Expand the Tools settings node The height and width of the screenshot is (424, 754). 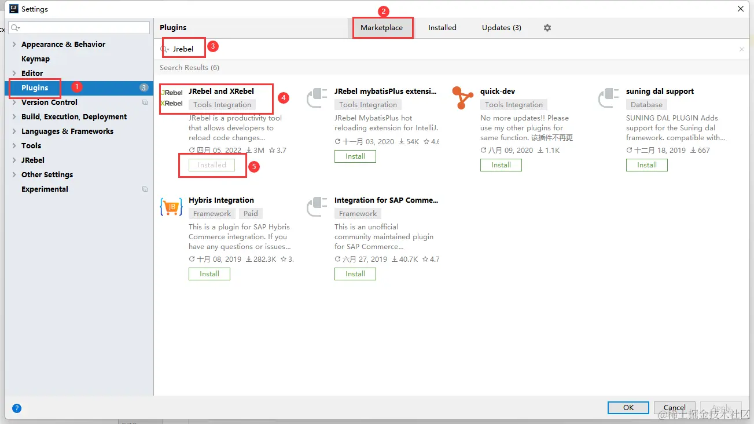14,146
